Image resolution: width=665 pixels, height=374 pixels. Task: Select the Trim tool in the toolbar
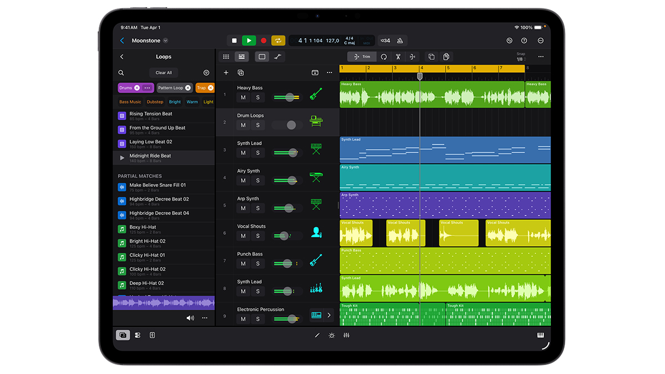pos(361,57)
